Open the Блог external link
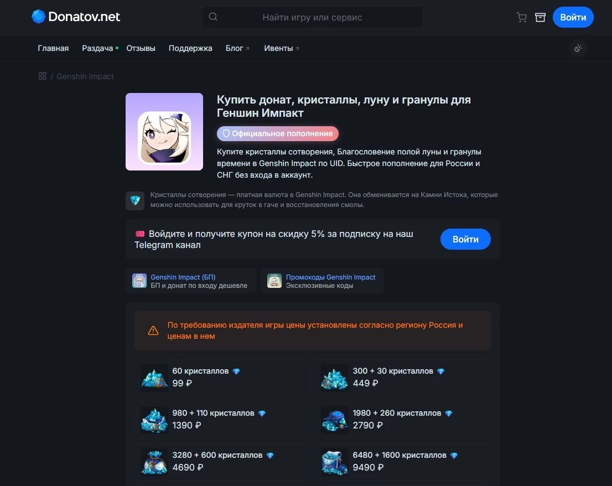 237,48
